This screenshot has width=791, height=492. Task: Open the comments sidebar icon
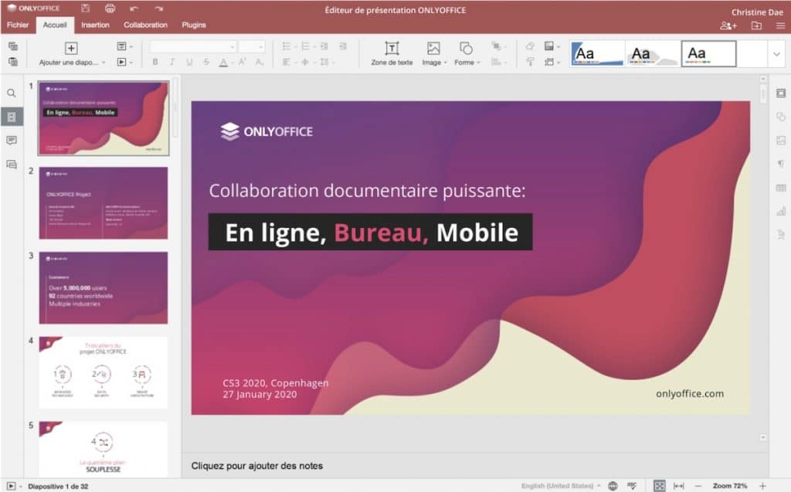tap(12, 141)
